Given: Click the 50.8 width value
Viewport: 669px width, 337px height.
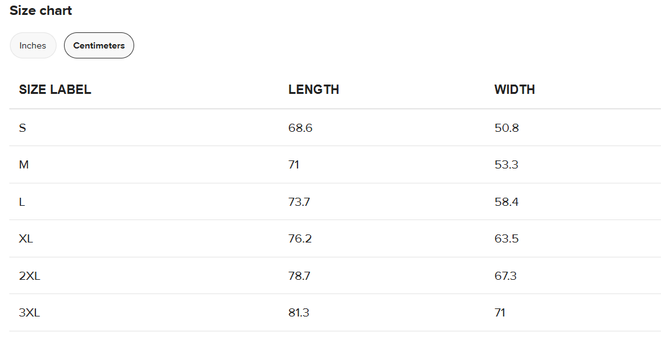Looking at the screenshot, I should pos(506,128).
